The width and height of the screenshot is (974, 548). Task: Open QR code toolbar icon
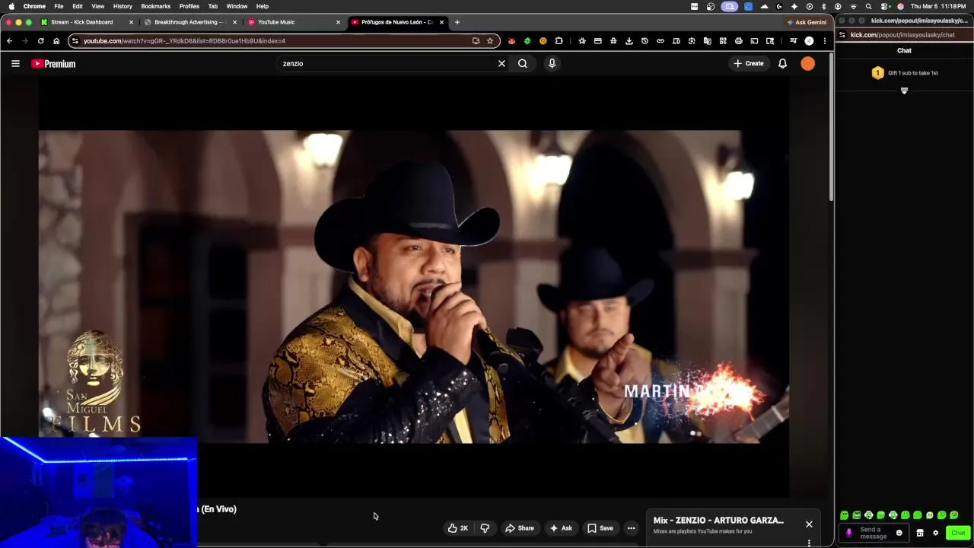[723, 41]
